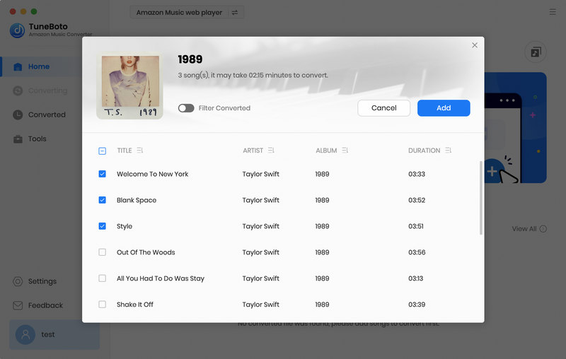566x359 pixels.
Task: Toggle the select-all checkbox in header
Action: tap(102, 151)
